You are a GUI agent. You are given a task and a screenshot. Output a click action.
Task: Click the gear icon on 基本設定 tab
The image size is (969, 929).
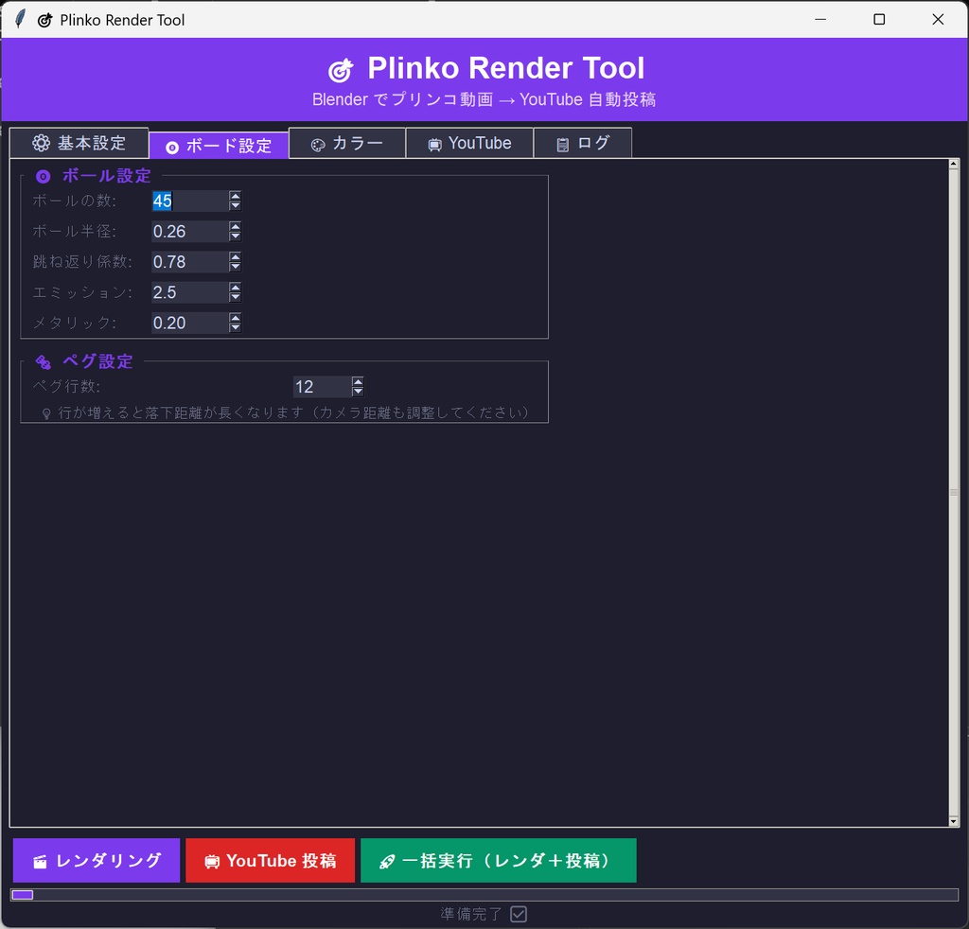41,142
